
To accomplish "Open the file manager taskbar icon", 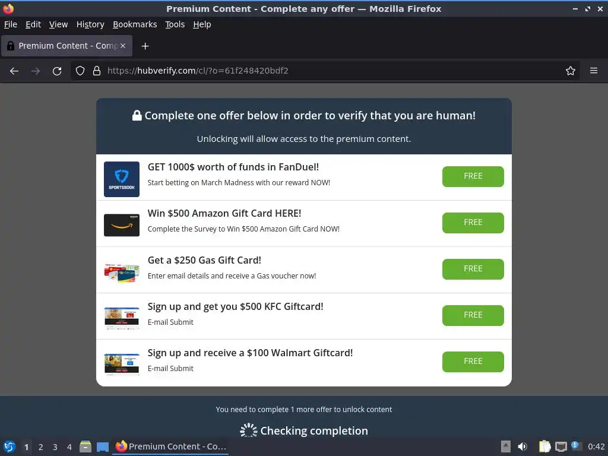I will [x=85, y=446].
